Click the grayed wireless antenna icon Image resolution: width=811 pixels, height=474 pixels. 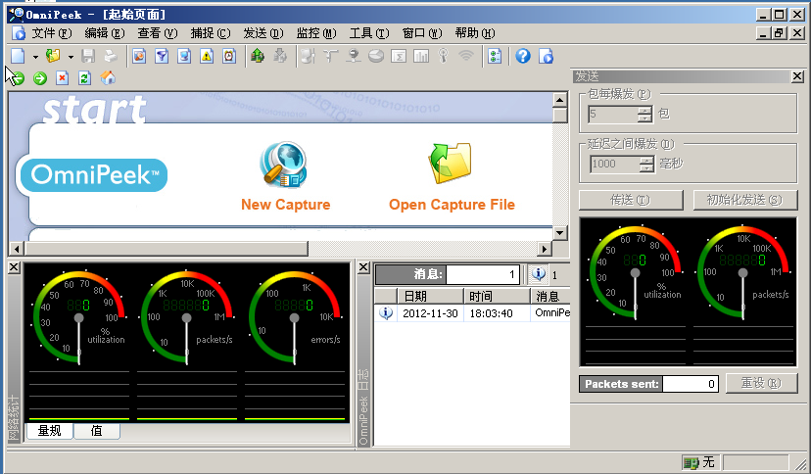point(444,56)
